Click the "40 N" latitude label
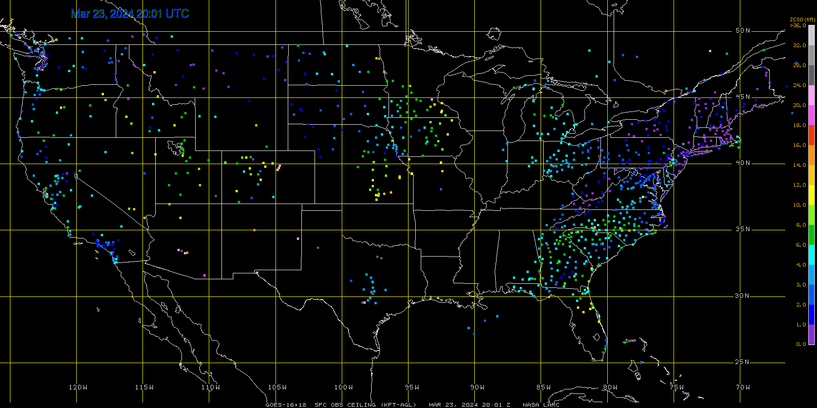The width and height of the screenshot is (817, 408). (743, 163)
